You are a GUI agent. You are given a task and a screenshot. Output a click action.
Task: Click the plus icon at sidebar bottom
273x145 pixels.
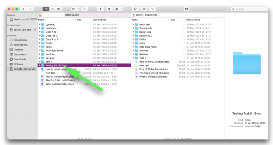coord(8,139)
